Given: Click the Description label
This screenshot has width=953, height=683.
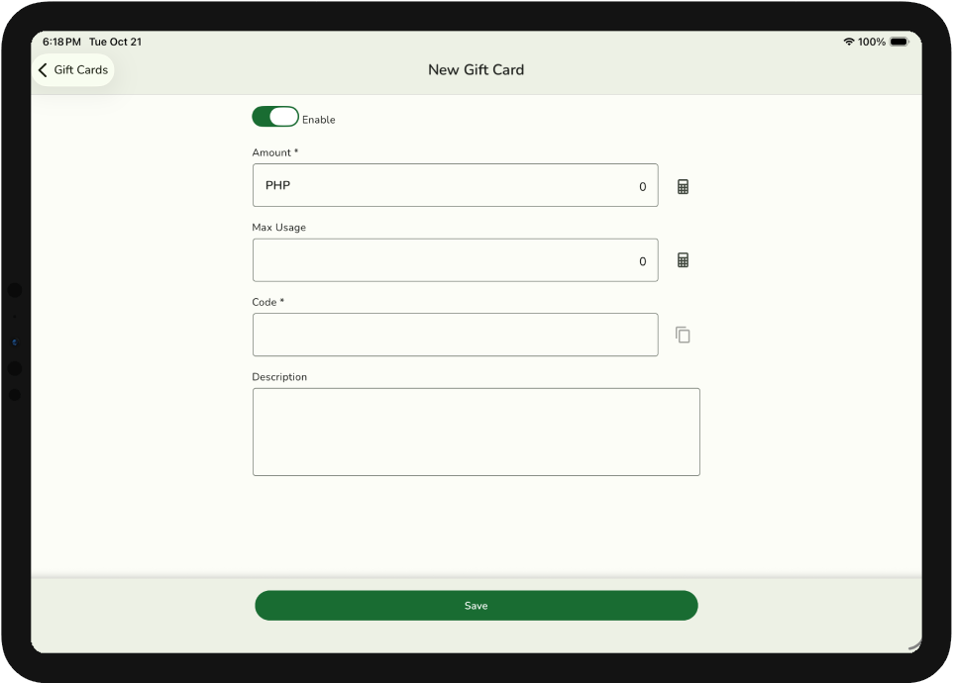Looking at the screenshot, I should click(x=279, y=377).
